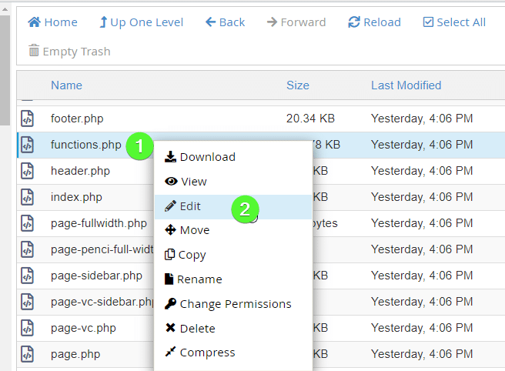Image resolution: width=505 pixels, height=371 pixels.
Task: Click the footer.php file icon
Action: click(27, 119)
